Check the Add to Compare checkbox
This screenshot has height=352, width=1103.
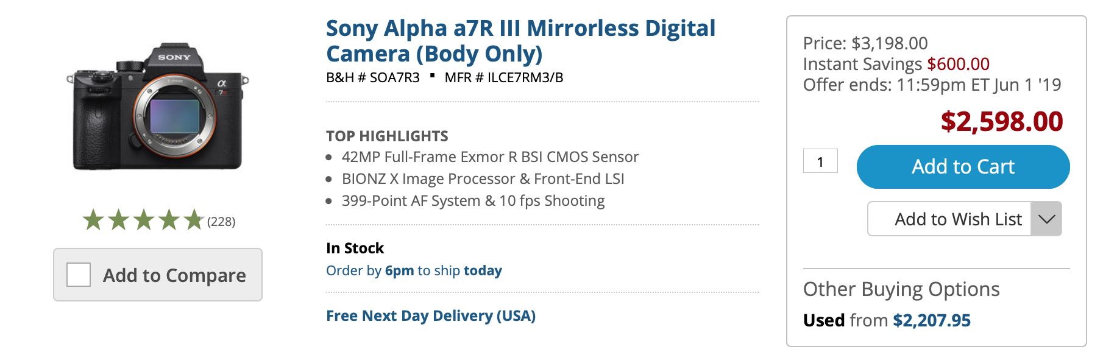(x=79, y=275)
